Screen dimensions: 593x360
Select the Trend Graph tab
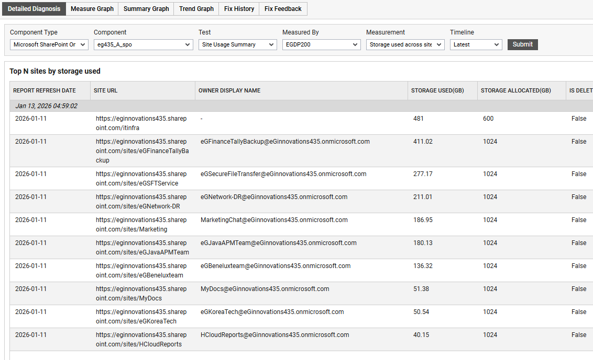196,9
